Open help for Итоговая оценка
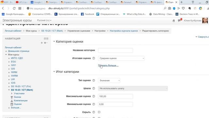The height and width of the screenshot is (118, 209). pos(94,58)
